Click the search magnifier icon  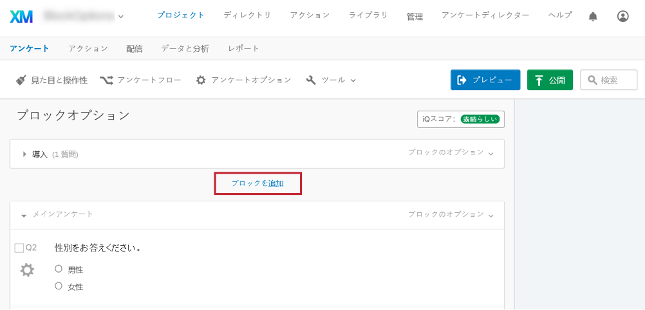592,80
